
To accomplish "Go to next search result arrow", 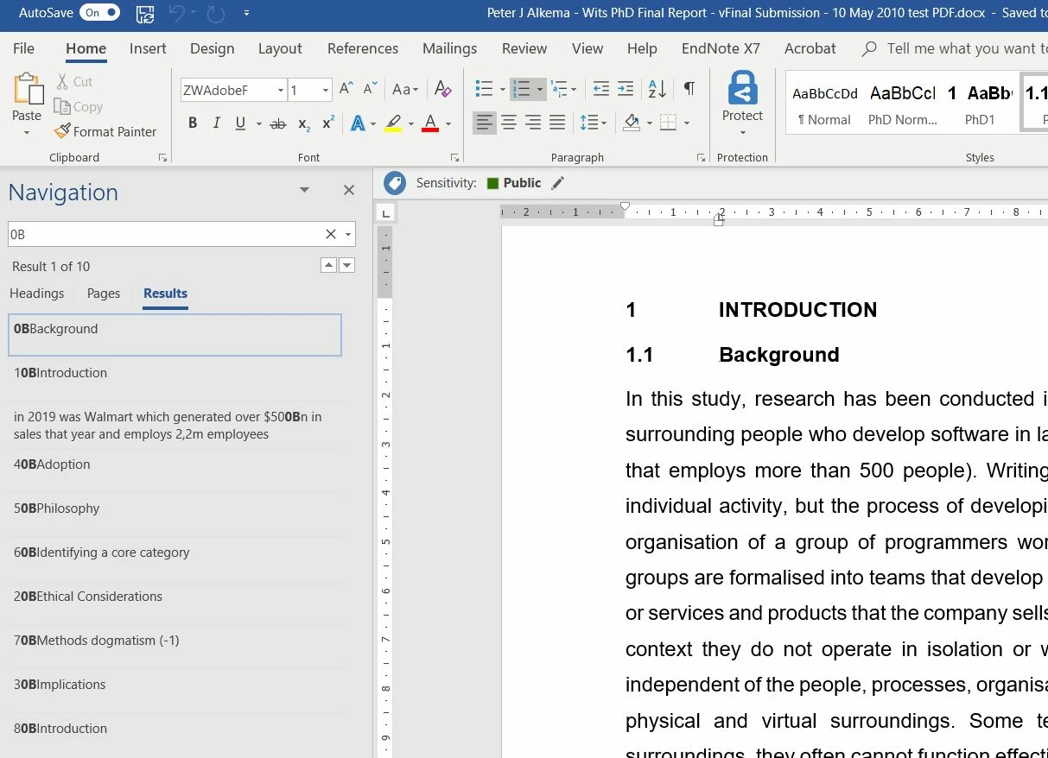I will (x=347, y=266).
